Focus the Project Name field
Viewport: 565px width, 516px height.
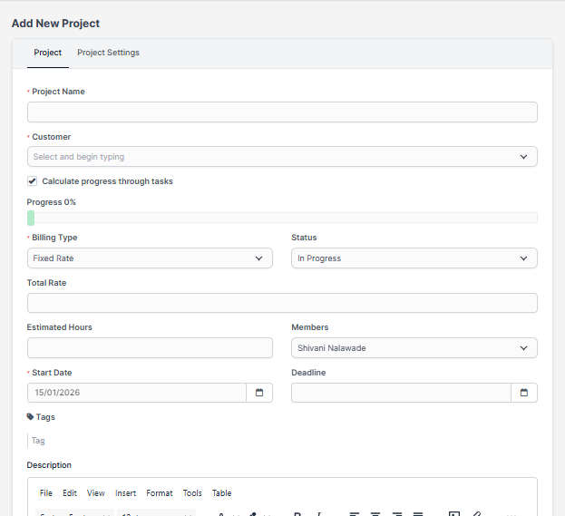[282, 112]
